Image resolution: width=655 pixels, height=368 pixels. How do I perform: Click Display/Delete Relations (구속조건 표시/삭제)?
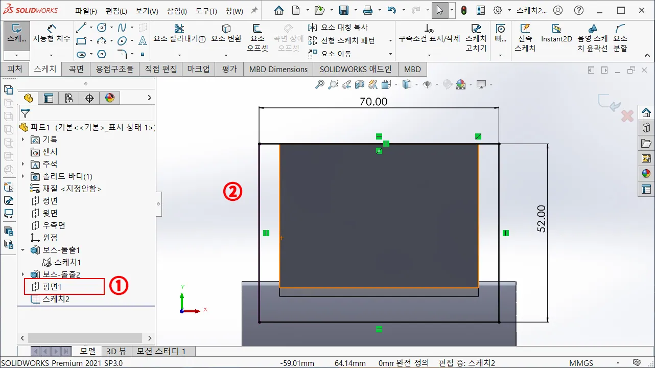429,33
